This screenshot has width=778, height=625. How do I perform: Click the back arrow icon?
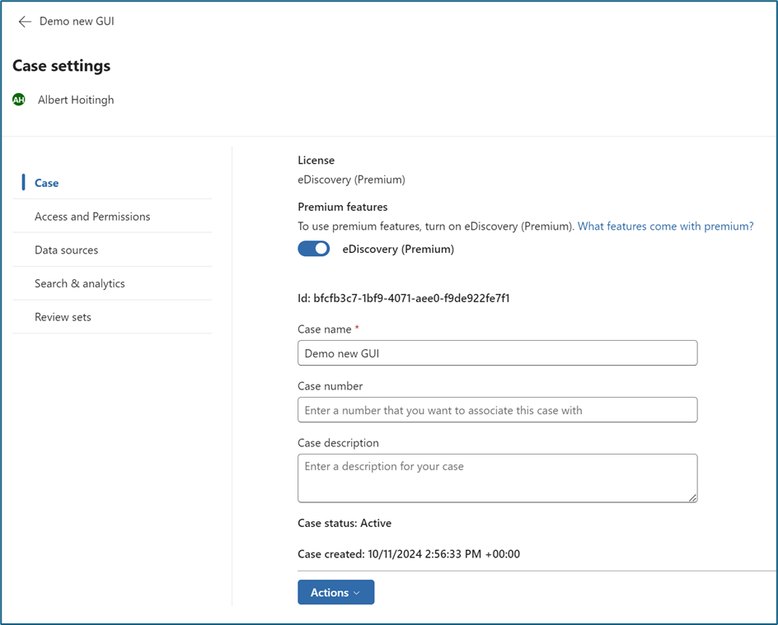25,22
